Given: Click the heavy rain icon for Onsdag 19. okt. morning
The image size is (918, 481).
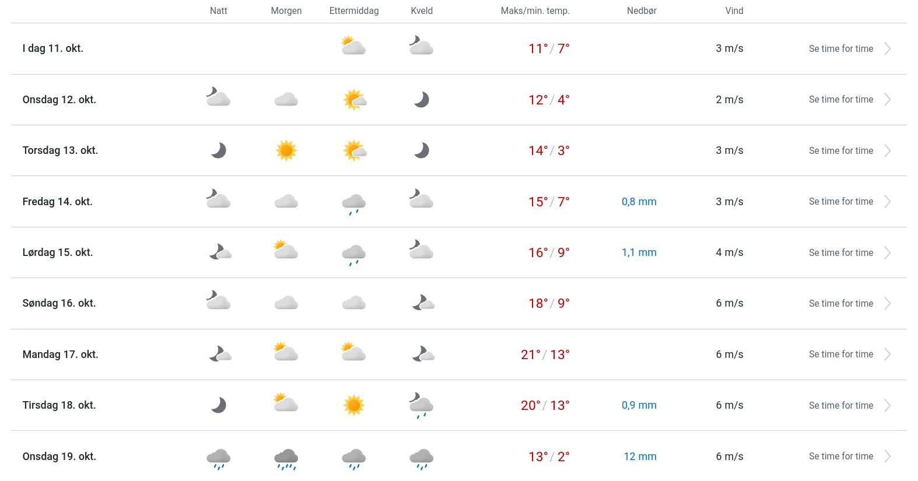Looking at the screenshot, I should coord(286,458).
